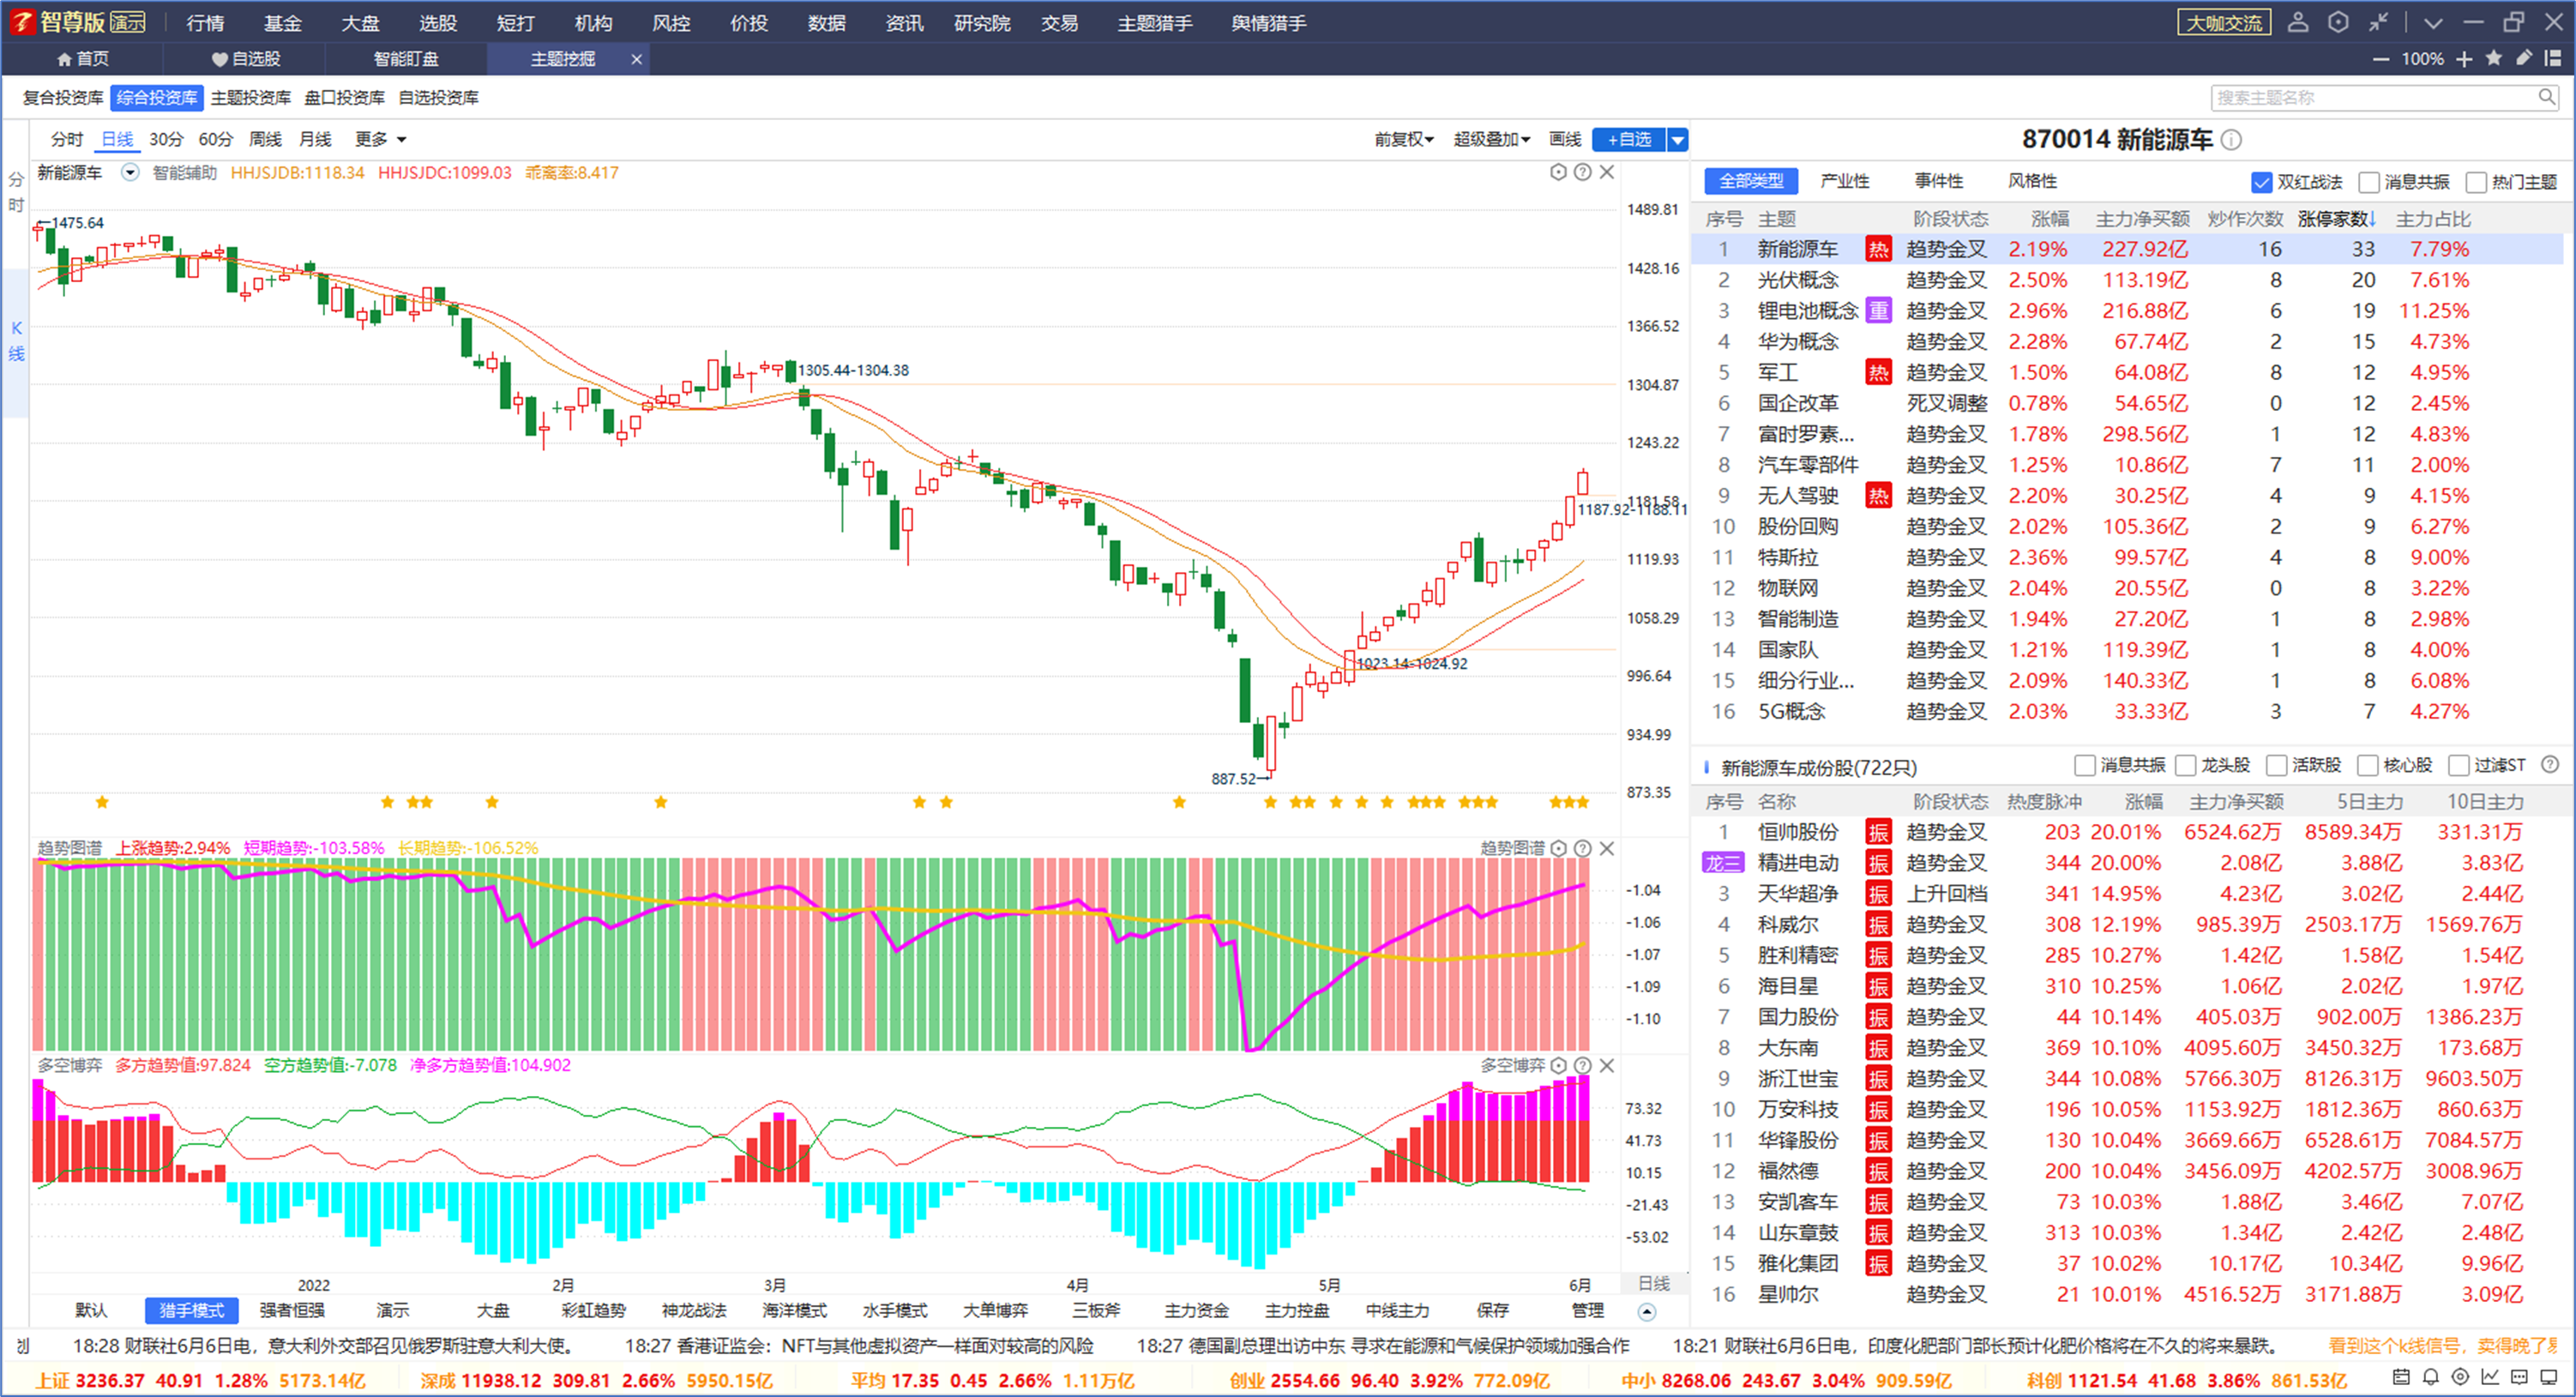This screenshot has width=2576, height=1397.
Task: Open the calendar icon in status bar
Action: click(x=2401, y=1377)
